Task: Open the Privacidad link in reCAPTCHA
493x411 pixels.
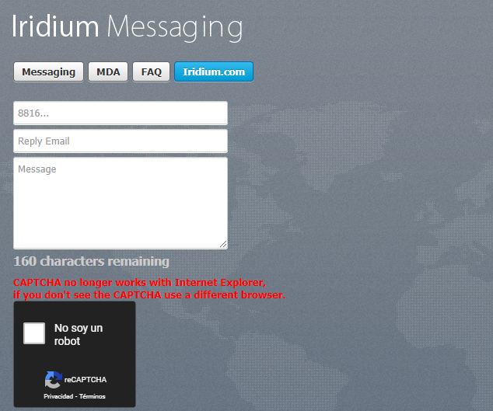Action: tap(58, 396)
